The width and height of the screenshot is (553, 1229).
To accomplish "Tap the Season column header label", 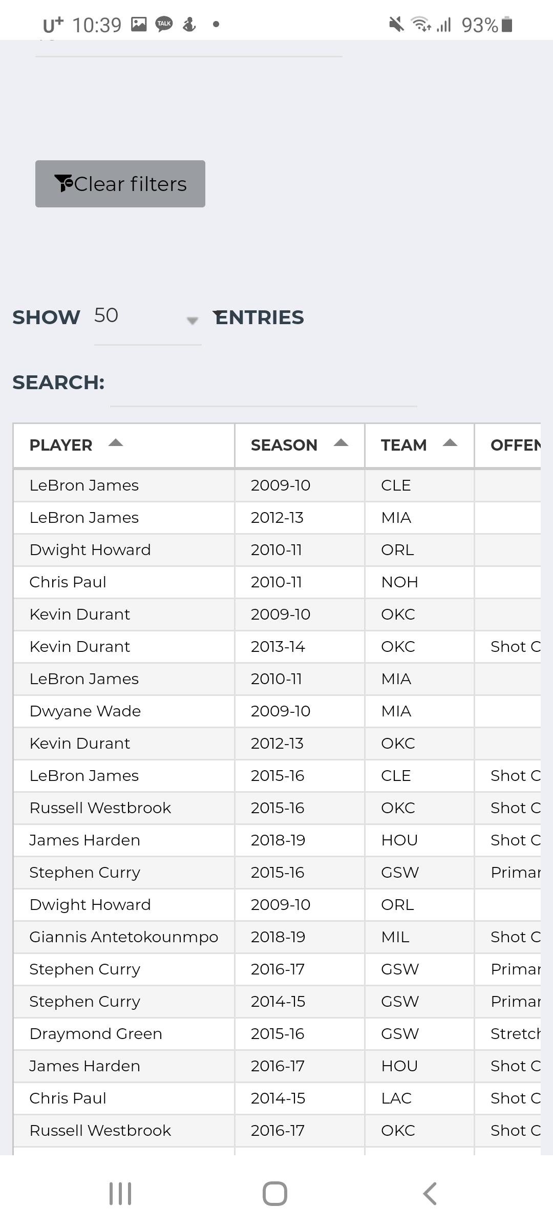I will [284, 445].
